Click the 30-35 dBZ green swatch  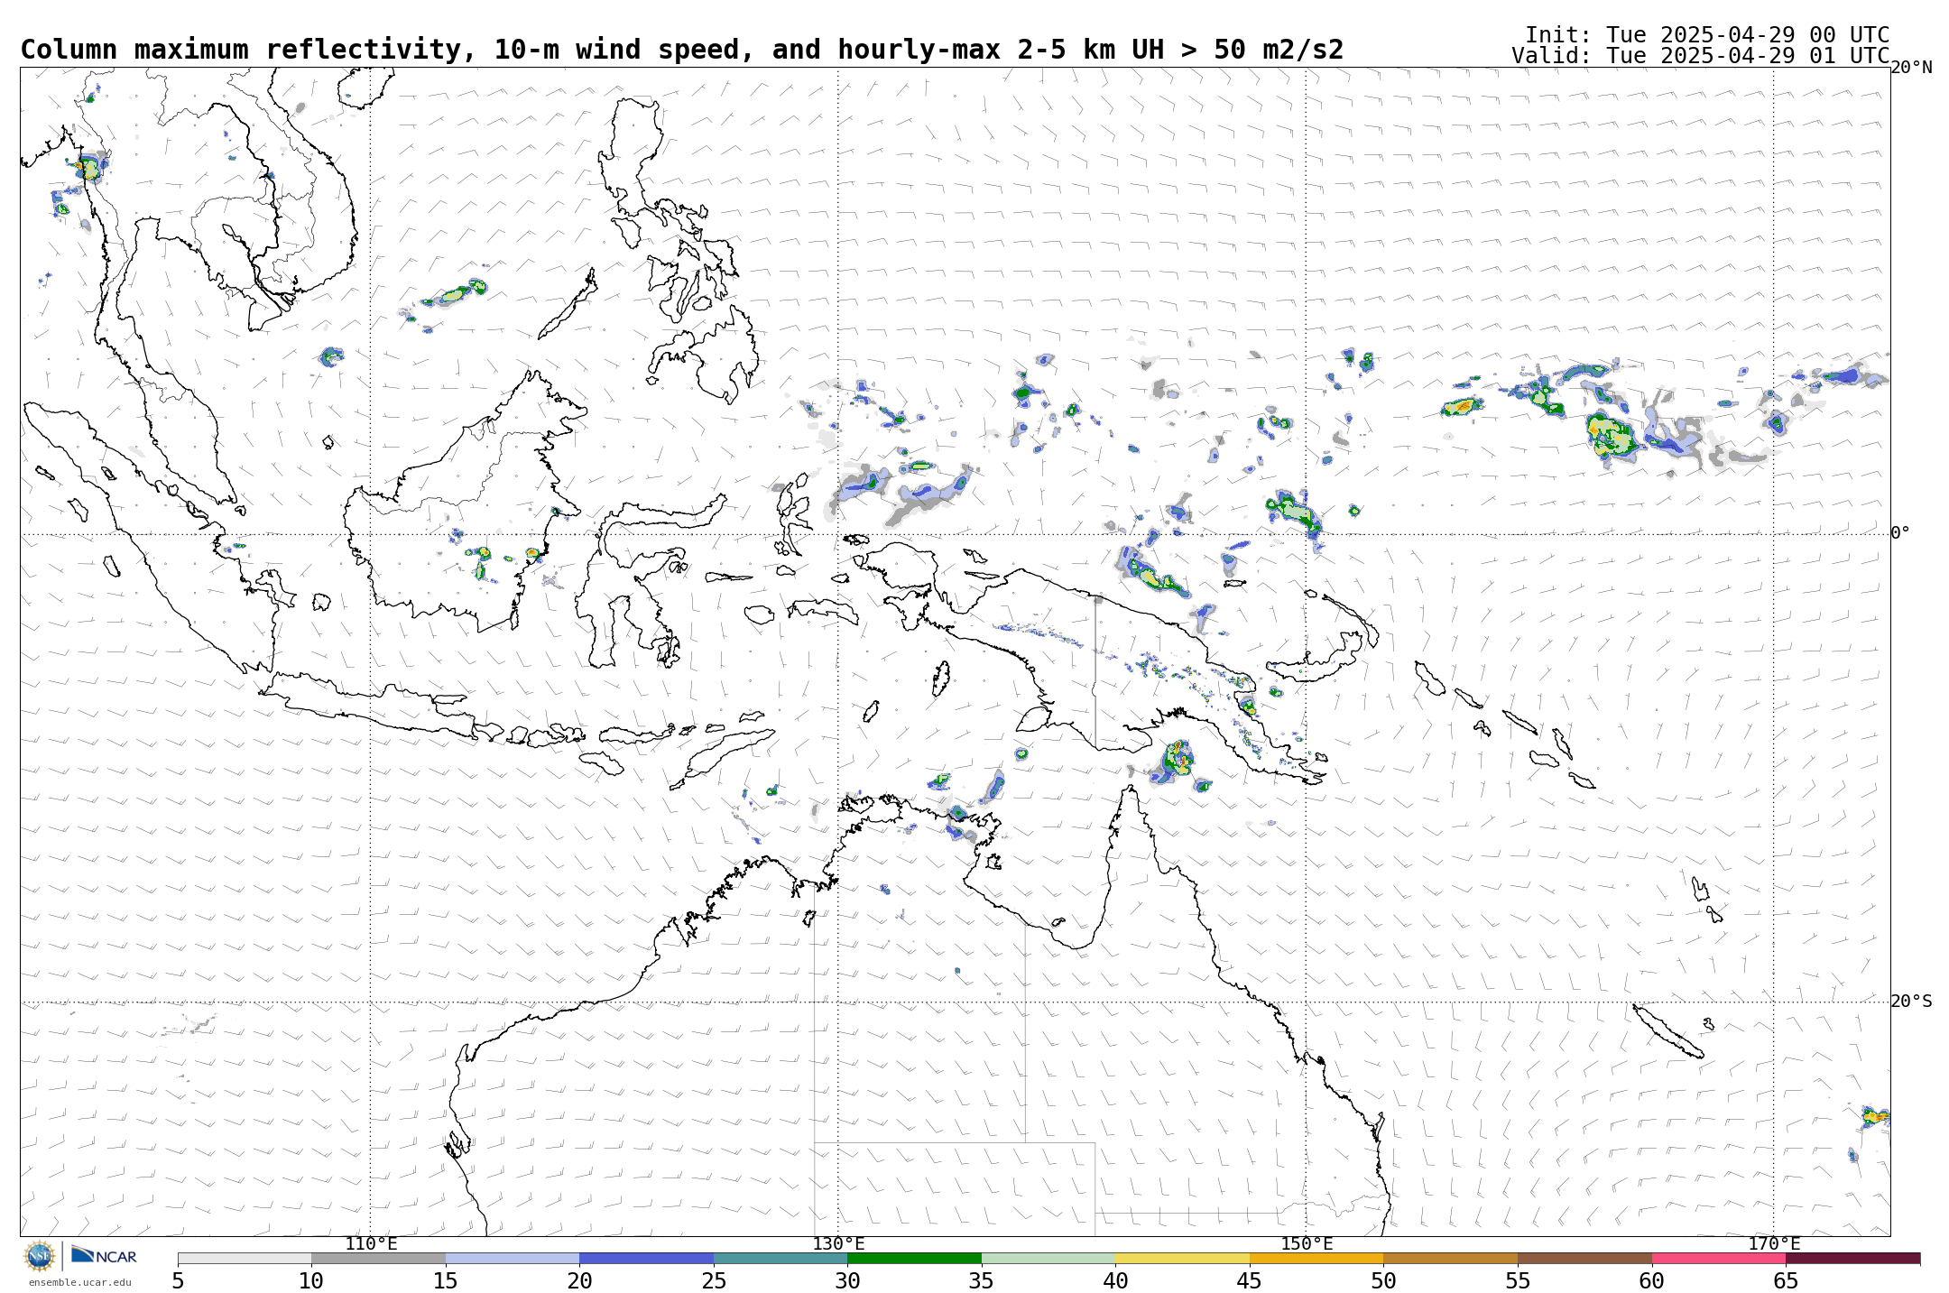[914, 1258]
